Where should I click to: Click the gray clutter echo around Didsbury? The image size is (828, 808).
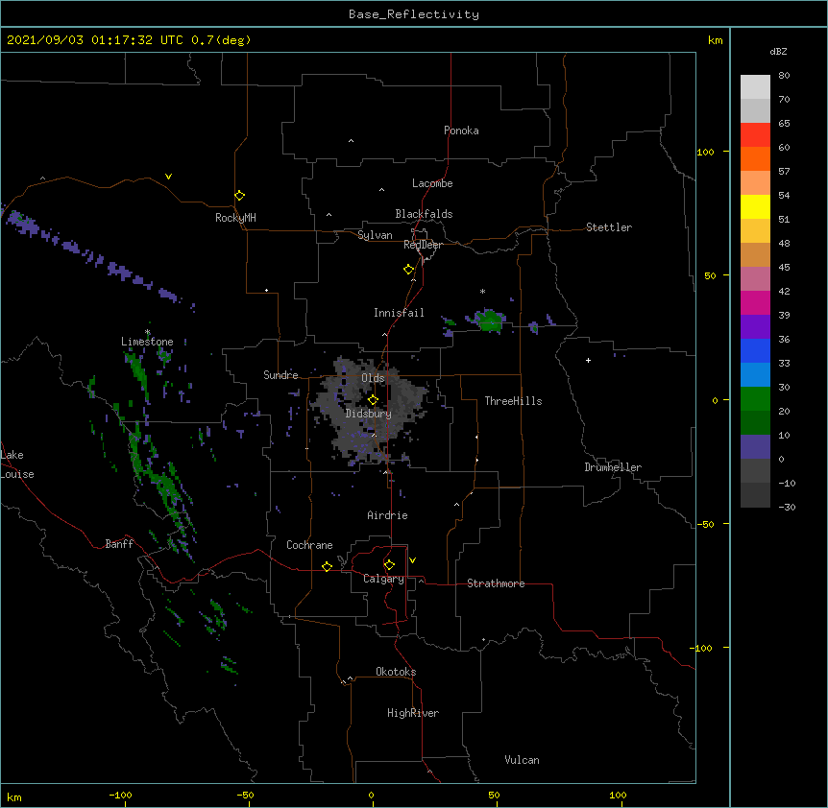click(x=370, y=411)
